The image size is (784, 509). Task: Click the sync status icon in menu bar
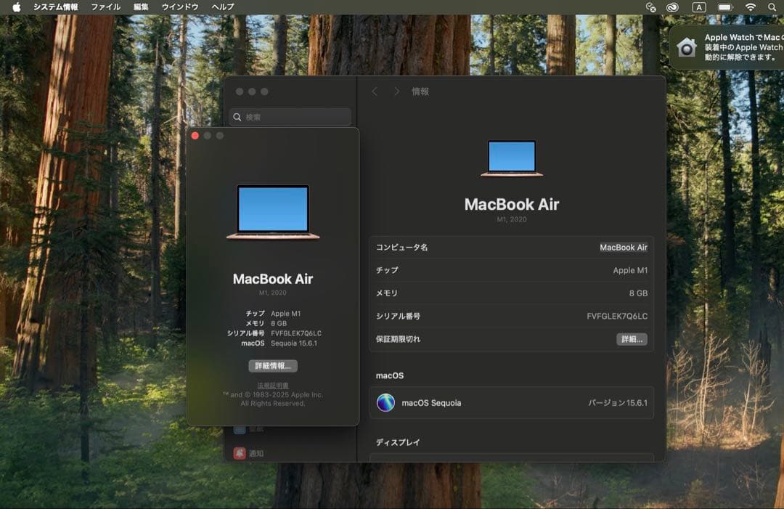(x=651, y=7)
